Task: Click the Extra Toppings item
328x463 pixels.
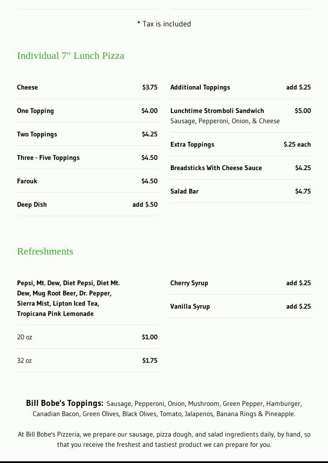Action: [192, 145]
